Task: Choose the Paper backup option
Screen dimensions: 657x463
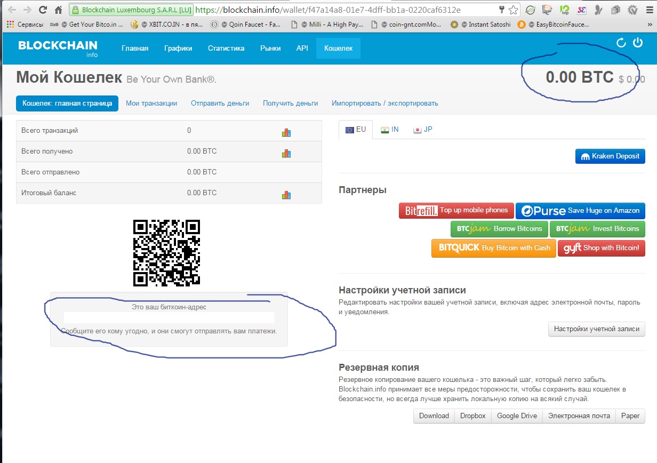Action: click(630, 416)
